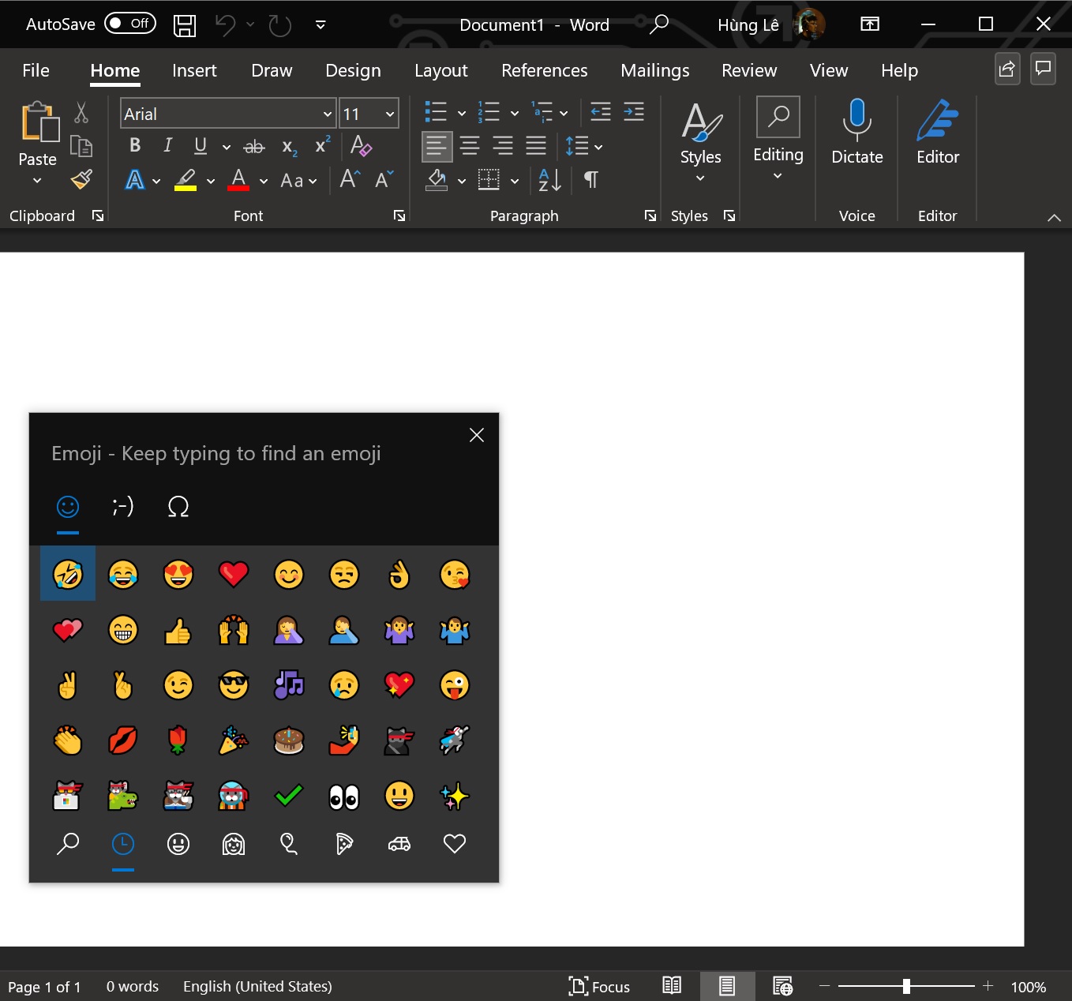Open the Arial font name dropdown

point(327,114)
